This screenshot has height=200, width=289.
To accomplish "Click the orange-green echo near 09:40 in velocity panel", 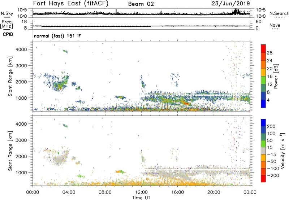I will coord(120,171).
